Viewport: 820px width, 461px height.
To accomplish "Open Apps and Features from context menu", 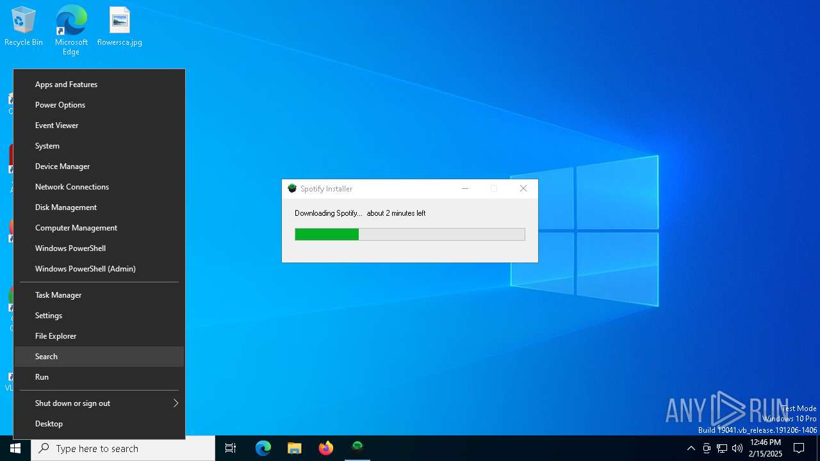I will (99, 85).
